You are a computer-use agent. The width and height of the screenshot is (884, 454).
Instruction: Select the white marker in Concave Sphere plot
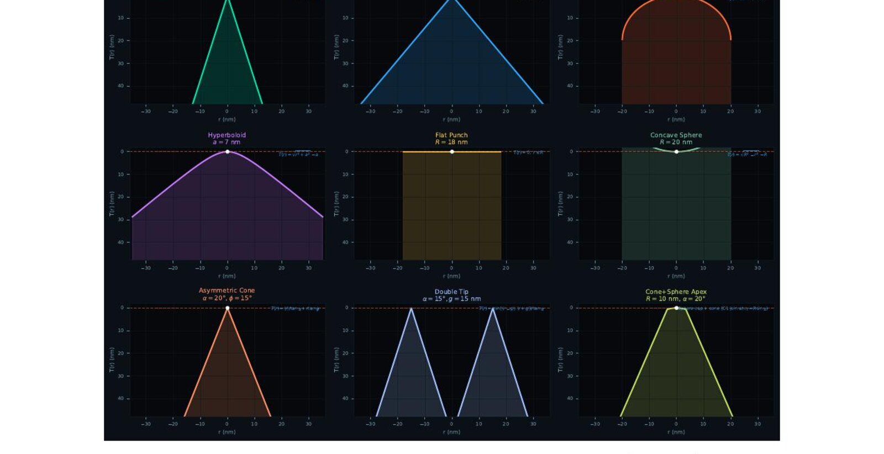676,151
